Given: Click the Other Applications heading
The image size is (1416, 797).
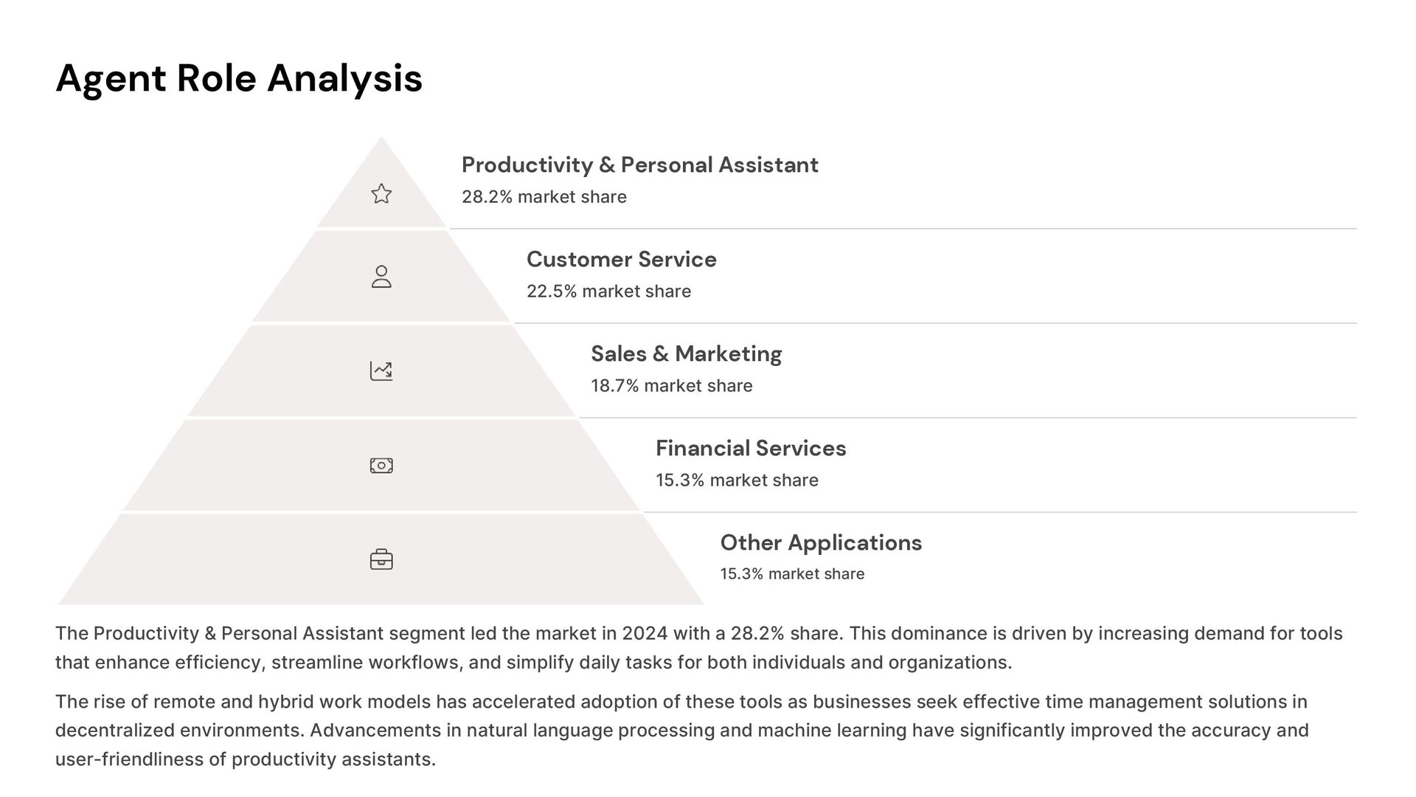Looking at the screenshot, I should point(821,542).
